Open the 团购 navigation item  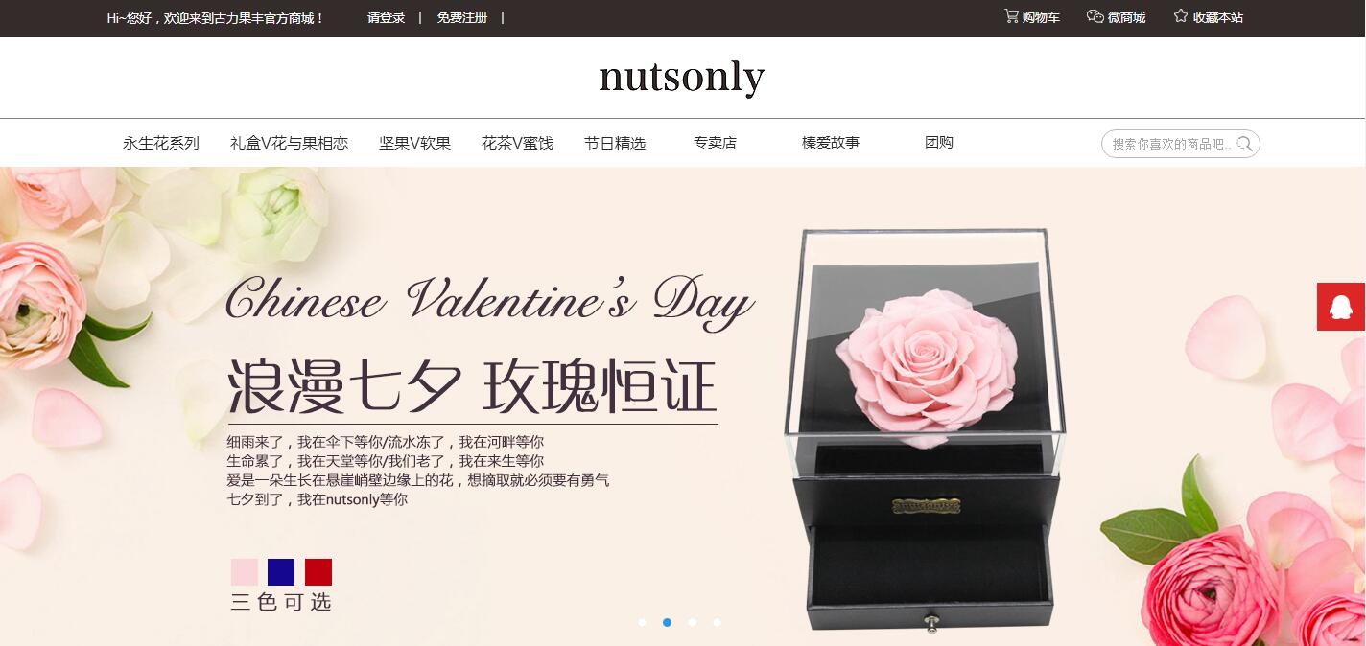pyautogui.click(x=939, y=143)
